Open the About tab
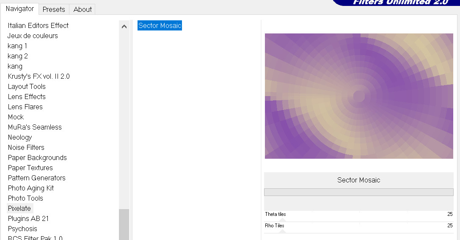 83,9
